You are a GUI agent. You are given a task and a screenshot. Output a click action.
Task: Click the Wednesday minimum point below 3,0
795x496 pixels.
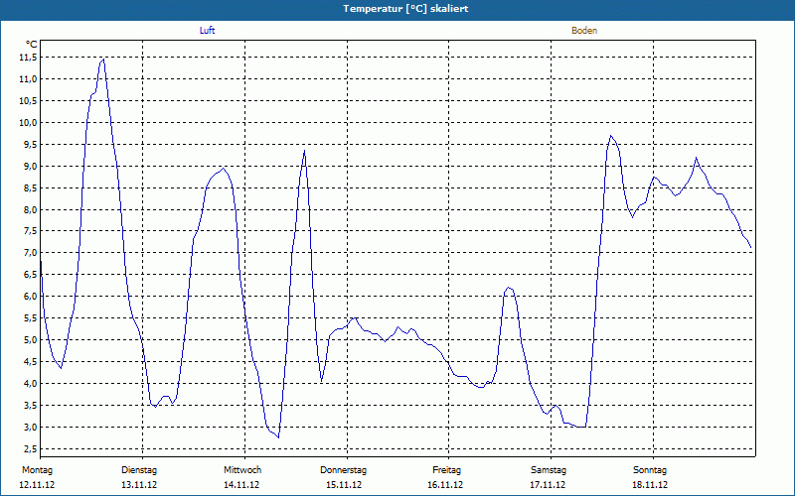[x=278, y=437]
